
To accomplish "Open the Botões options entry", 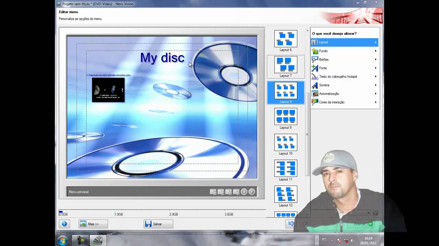I will [344, 59].
